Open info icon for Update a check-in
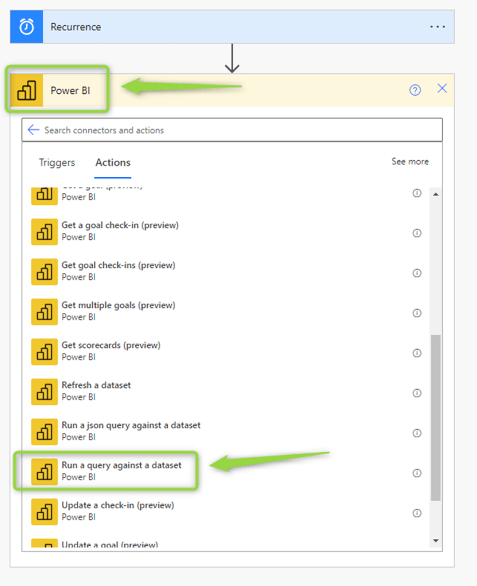This screenshot has height=586, width=477. (x=417, y=513)
